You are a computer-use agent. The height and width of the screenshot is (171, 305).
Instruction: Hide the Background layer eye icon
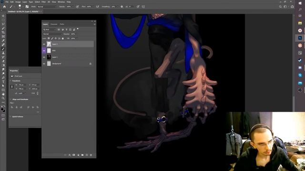coord(44,64)
